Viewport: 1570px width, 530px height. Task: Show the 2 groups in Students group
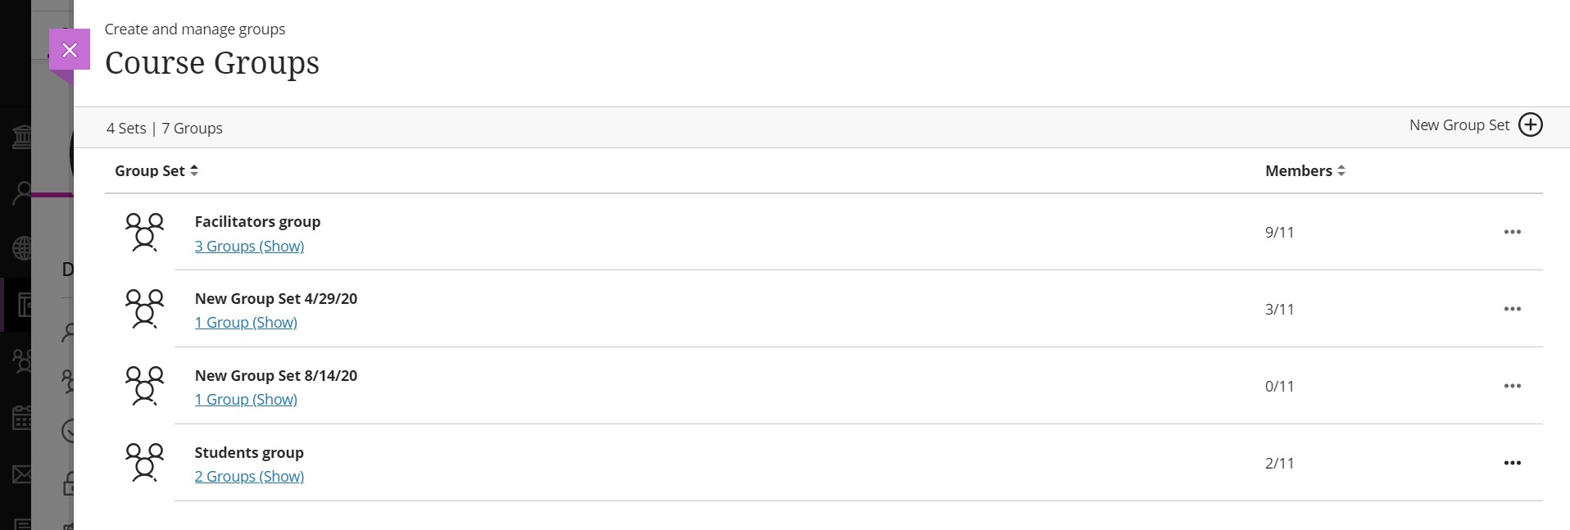point(249,476)
